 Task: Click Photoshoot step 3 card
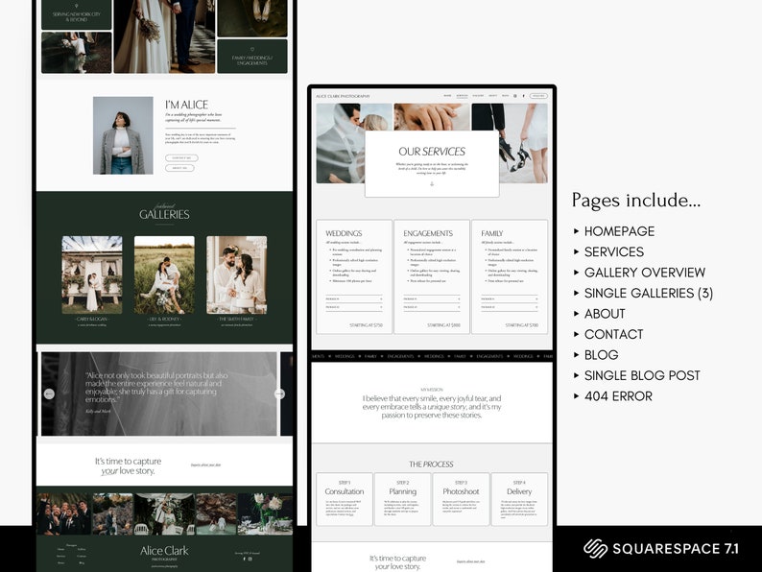[x=461, y=499]
